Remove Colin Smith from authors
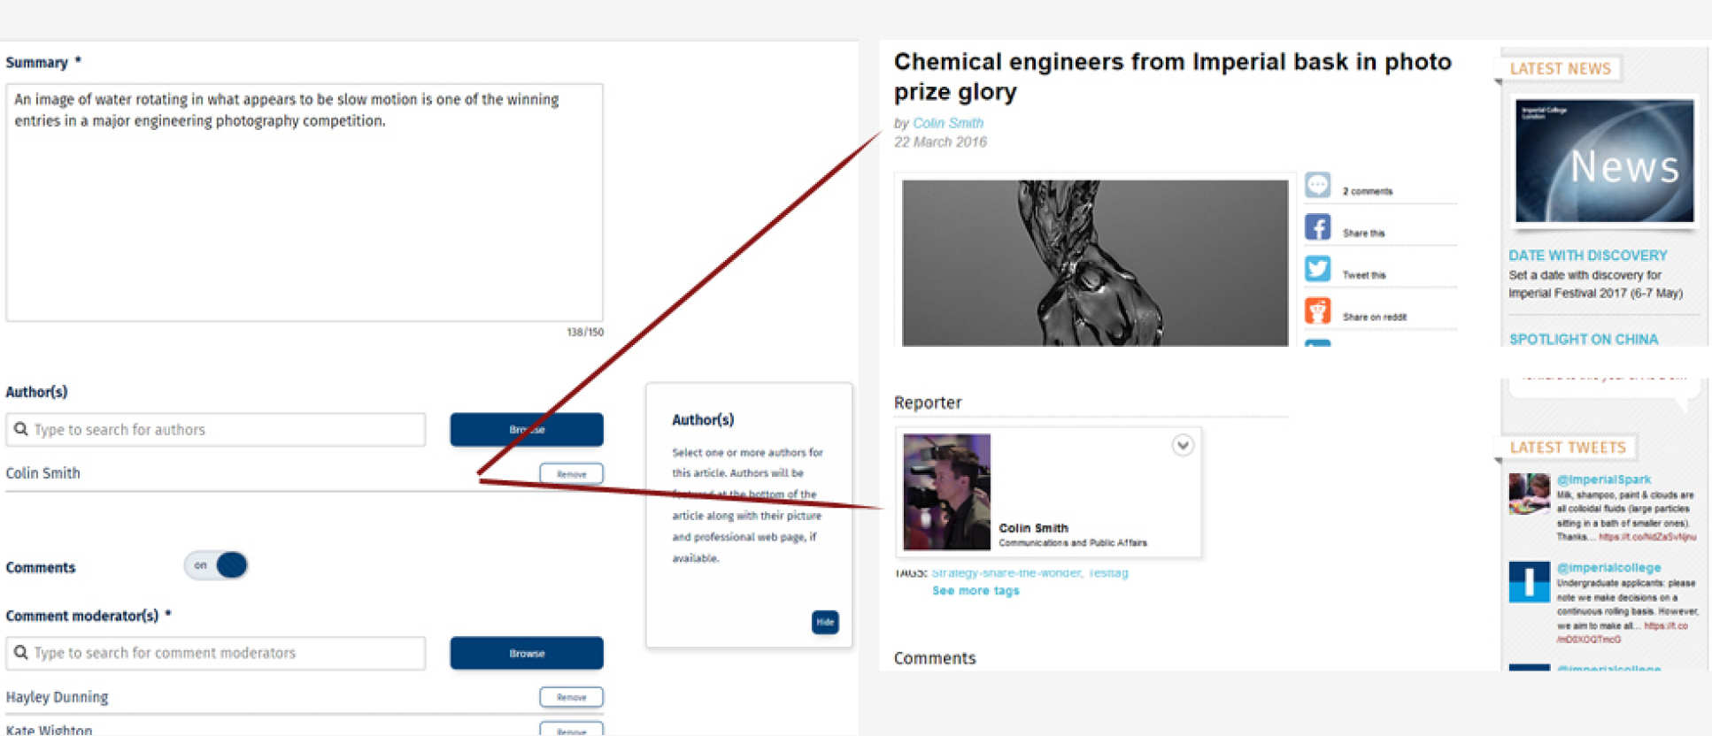Screen dimensions: 1712x736 pyautogui.click(x=571, y=474)
